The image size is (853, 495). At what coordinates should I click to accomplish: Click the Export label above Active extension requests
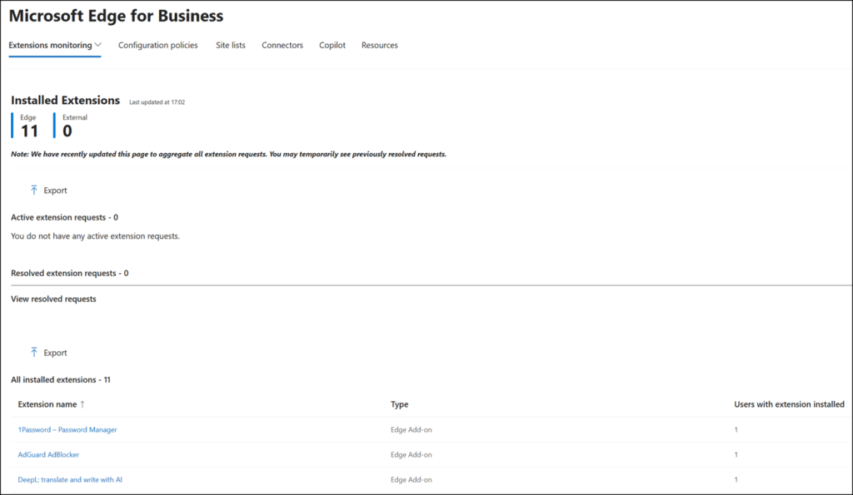pyautogui.click(x=56, y=191)
